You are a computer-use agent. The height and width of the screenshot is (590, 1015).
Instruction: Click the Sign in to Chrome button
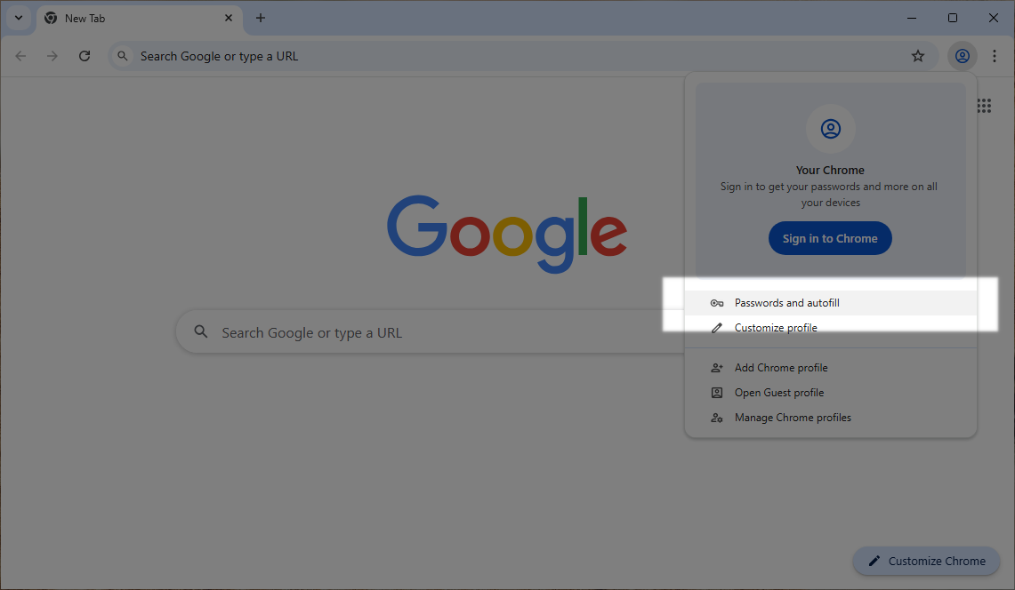click(830, 238)
